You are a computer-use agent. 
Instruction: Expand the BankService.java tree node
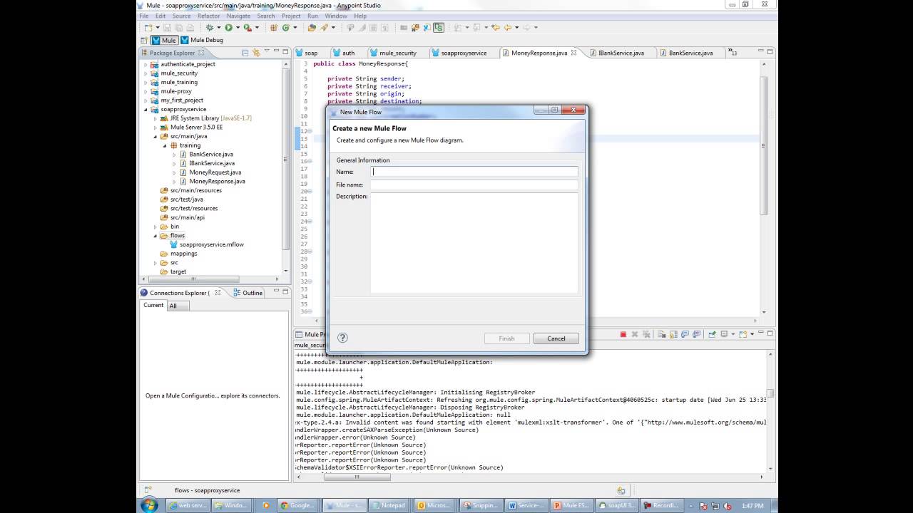click(x=174, y=154)
